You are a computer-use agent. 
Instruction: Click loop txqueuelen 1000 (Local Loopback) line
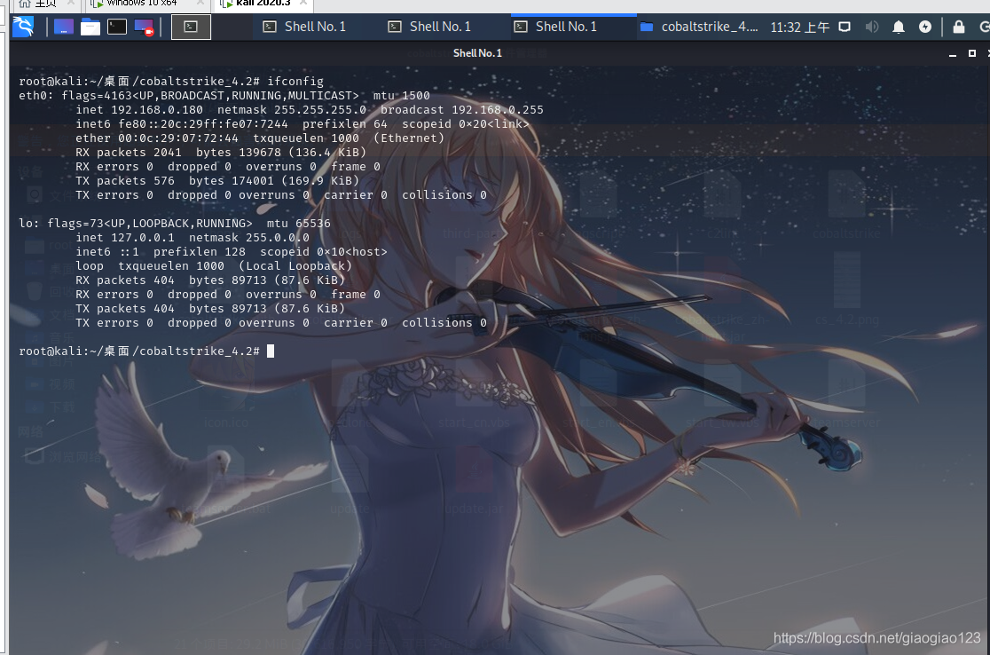(214, 266)
